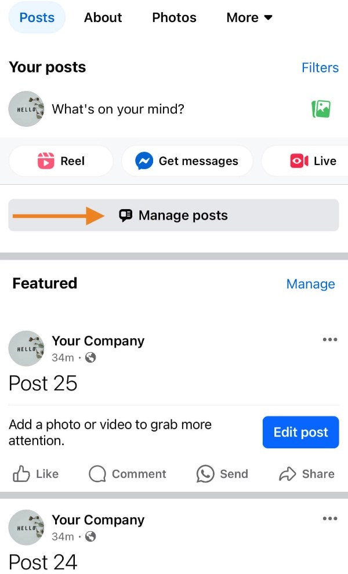Click the What's on your mind field
This screenshot has width=348, height=574.
(x=118, y=108)
